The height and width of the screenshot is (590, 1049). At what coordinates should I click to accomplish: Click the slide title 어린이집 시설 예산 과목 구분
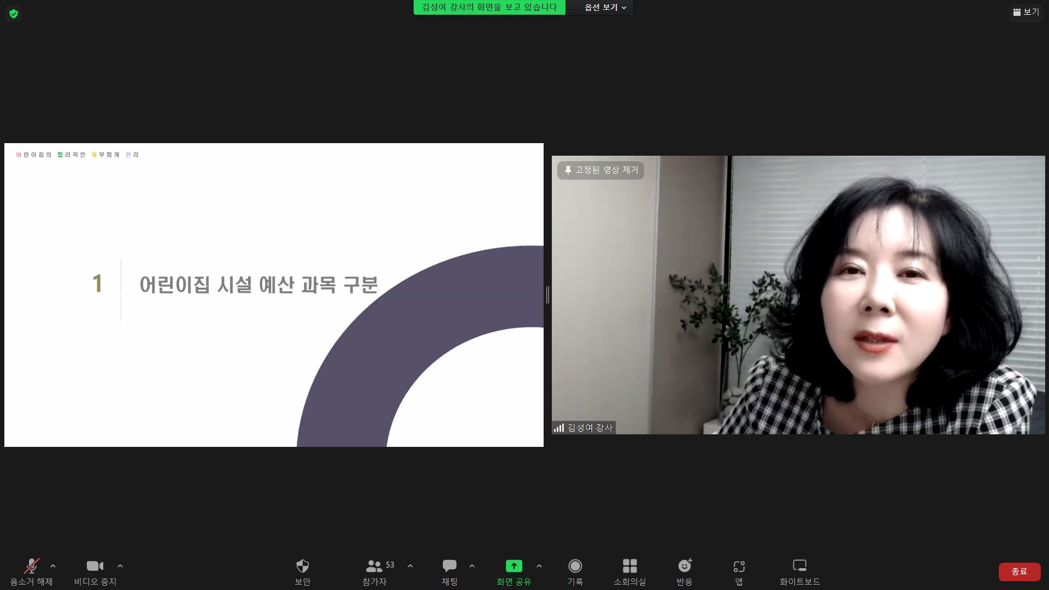pyautogui.click(x=259, y=285)
